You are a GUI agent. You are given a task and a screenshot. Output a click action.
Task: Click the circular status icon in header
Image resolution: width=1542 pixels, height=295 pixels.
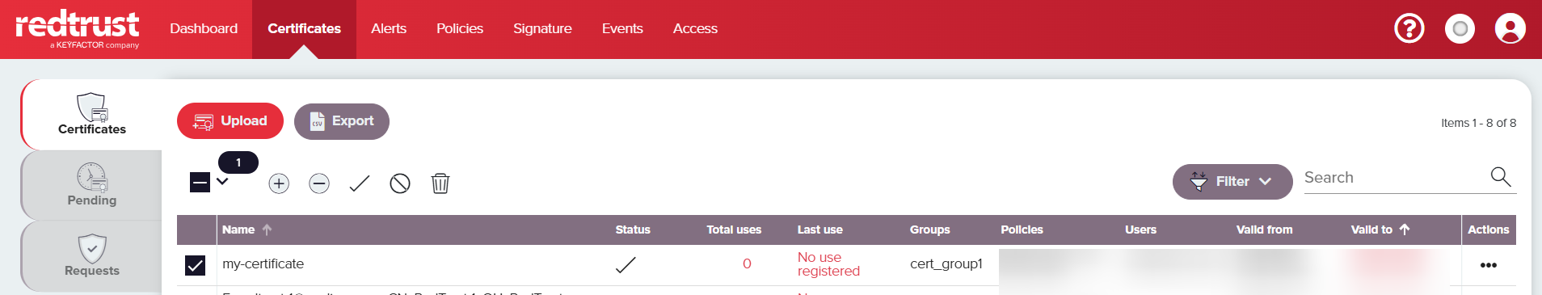tap(1460, 29)
